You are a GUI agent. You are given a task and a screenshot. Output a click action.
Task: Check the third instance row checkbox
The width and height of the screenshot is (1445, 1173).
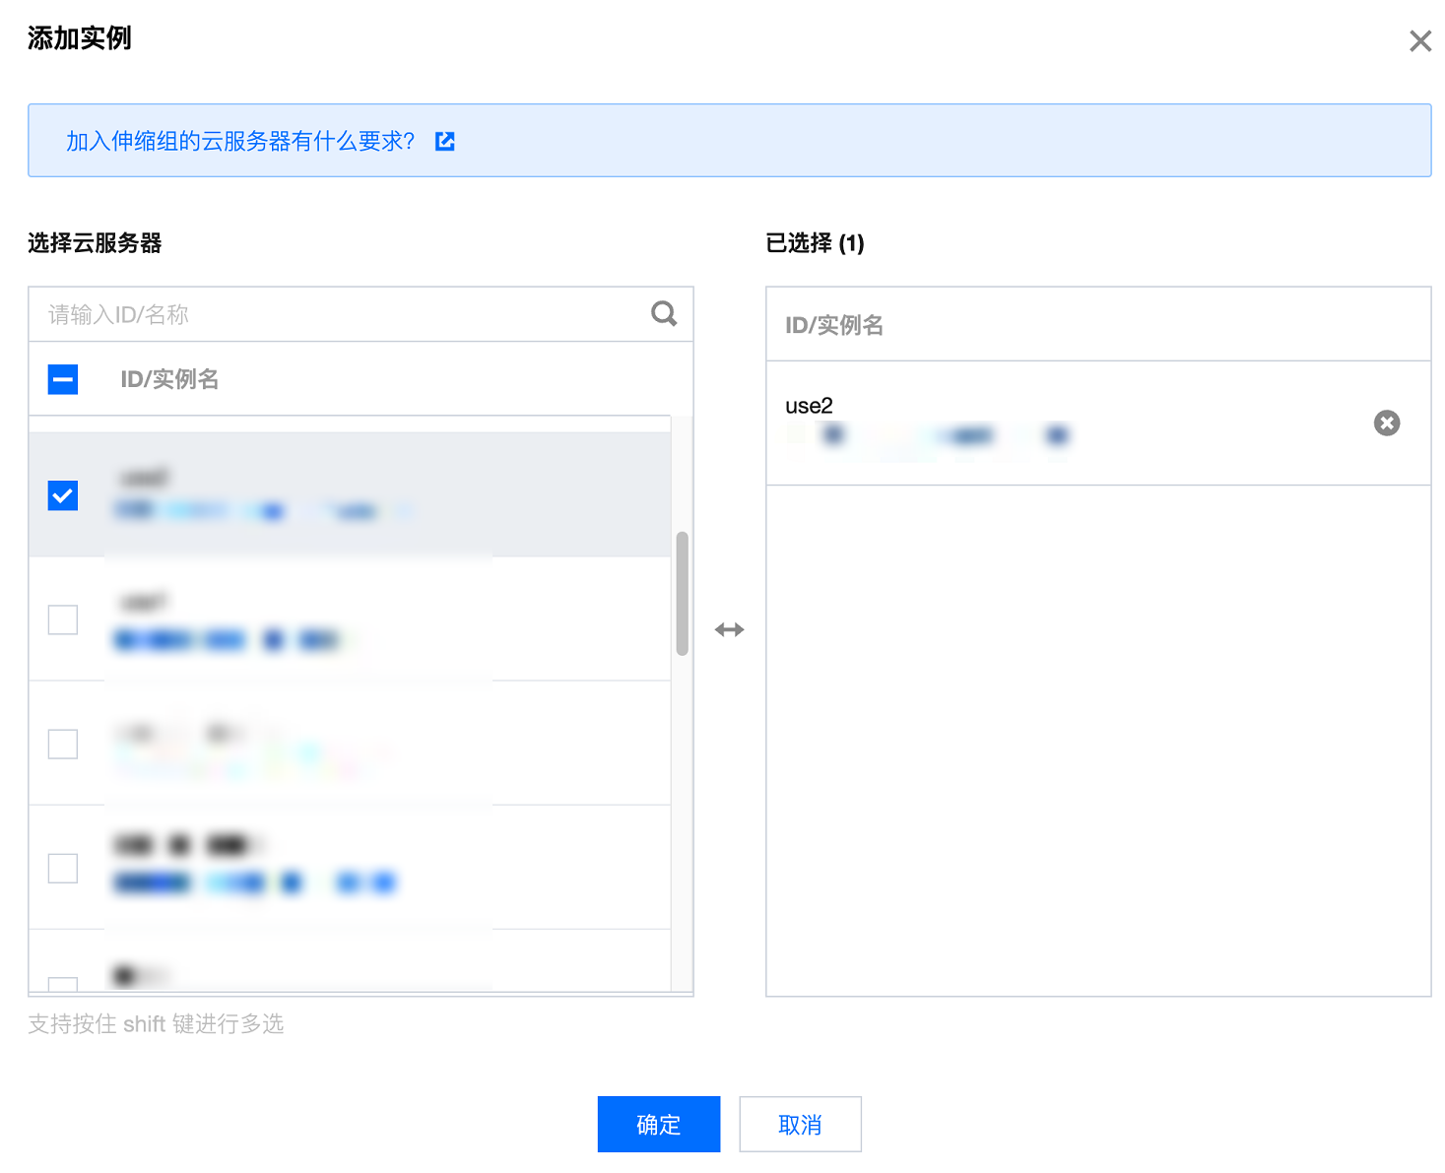click(x=63, y=744)
